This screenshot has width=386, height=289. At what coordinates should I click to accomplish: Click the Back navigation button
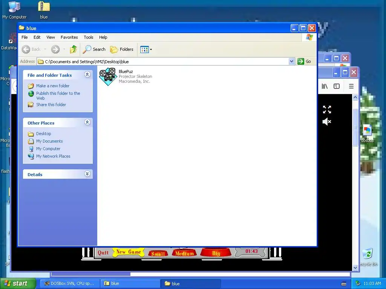coord(31,49)
